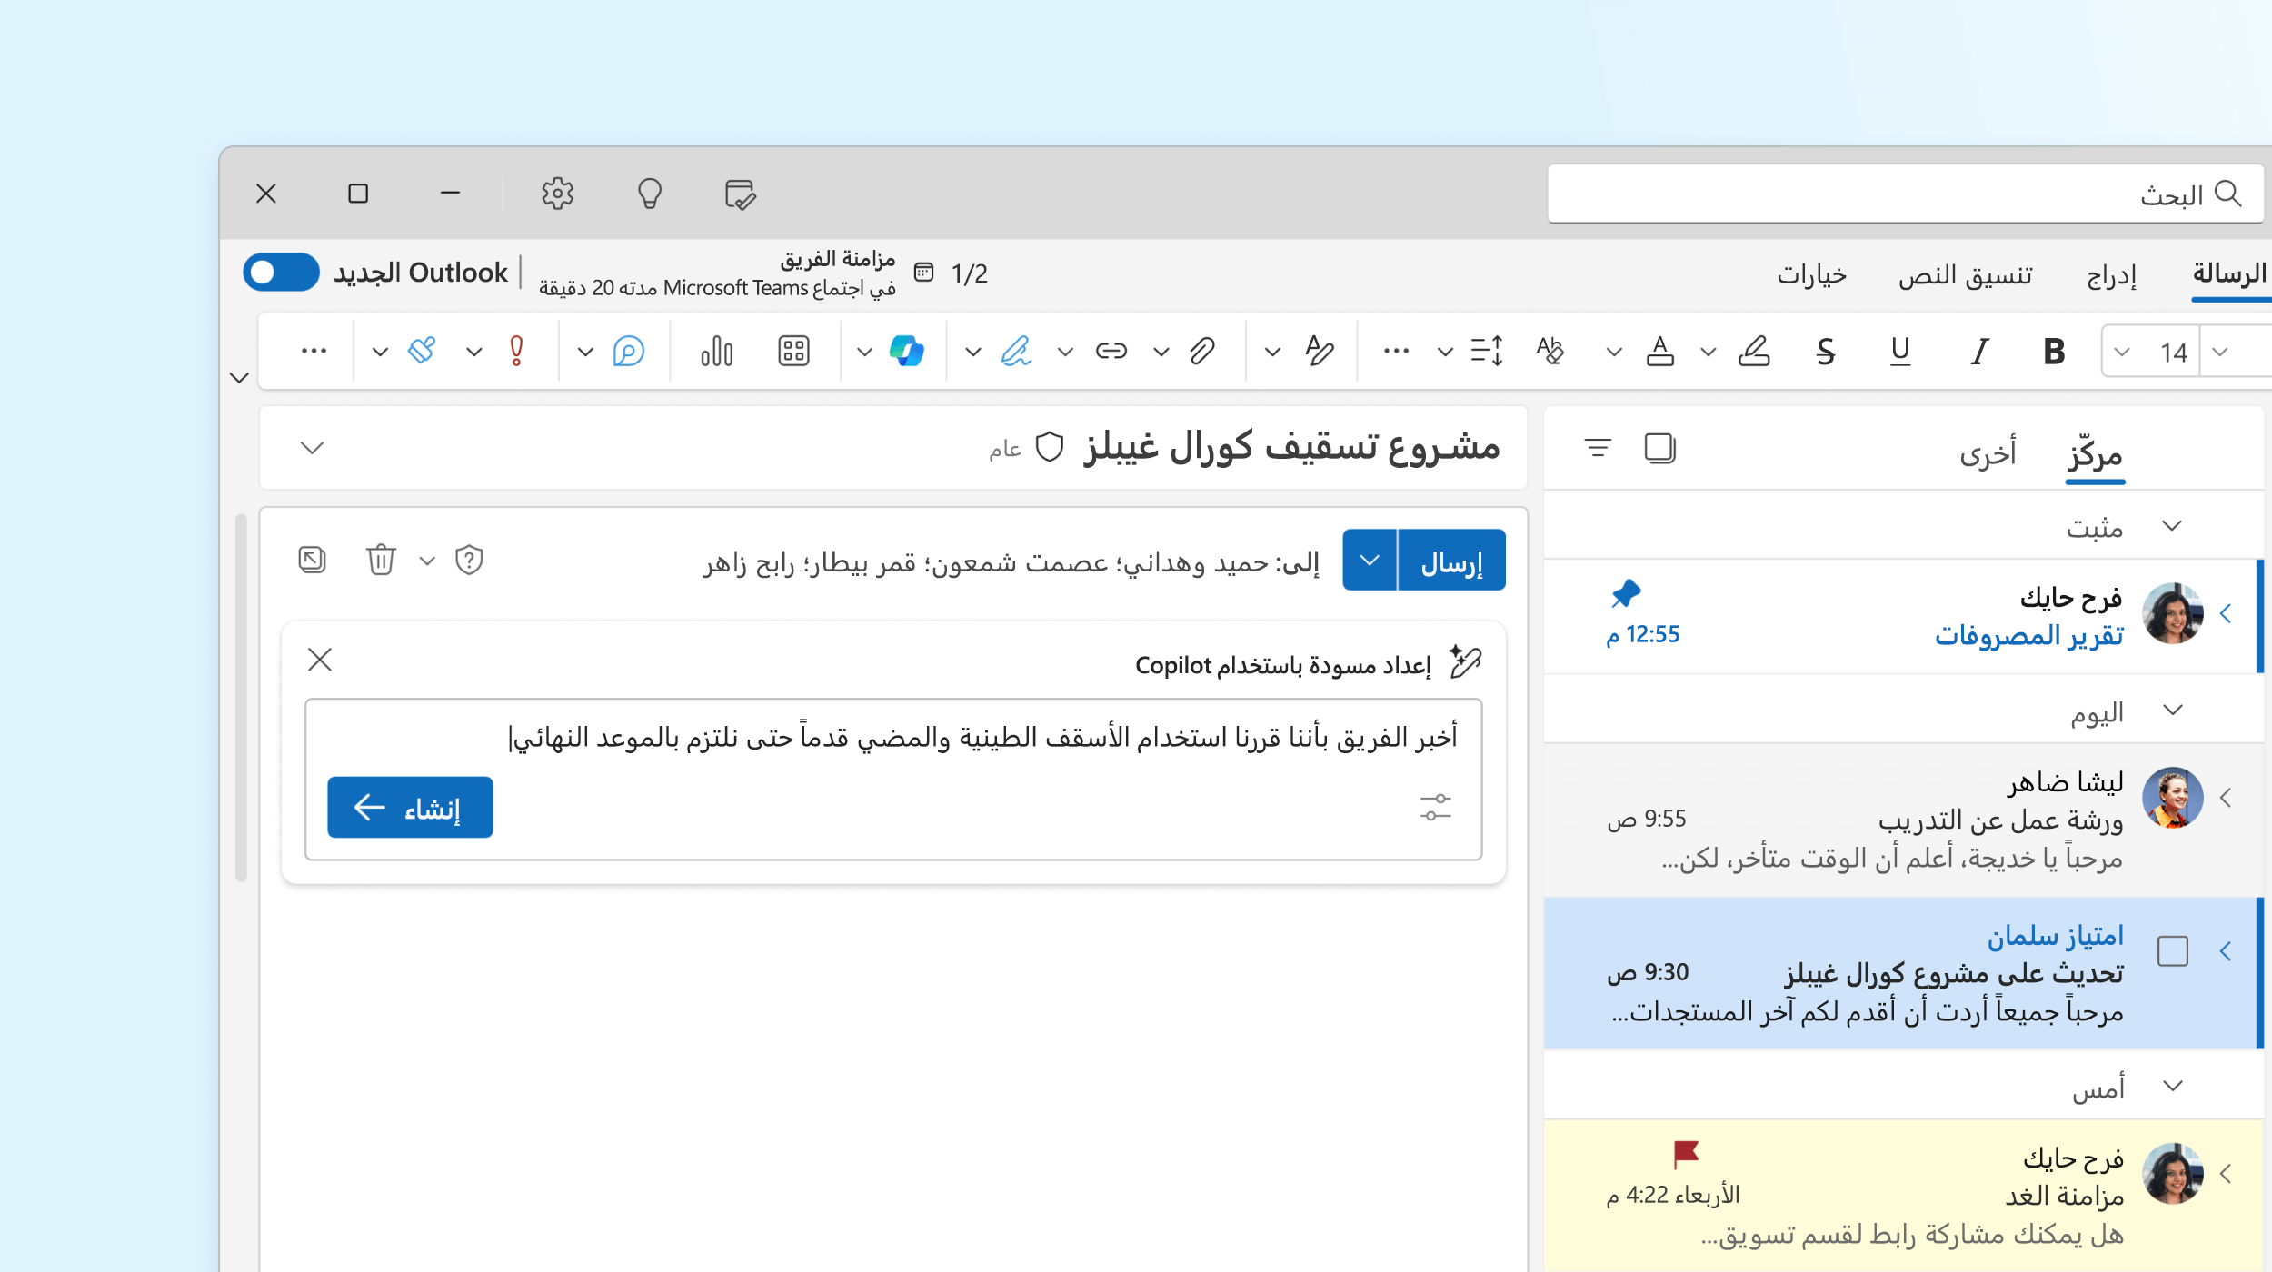
Task: Open the tips lightbulb icon
Action: tap(649, 194)
